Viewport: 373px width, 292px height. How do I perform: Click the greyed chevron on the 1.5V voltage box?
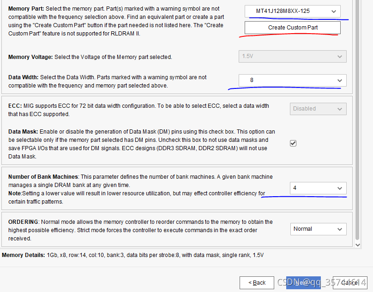339,57
